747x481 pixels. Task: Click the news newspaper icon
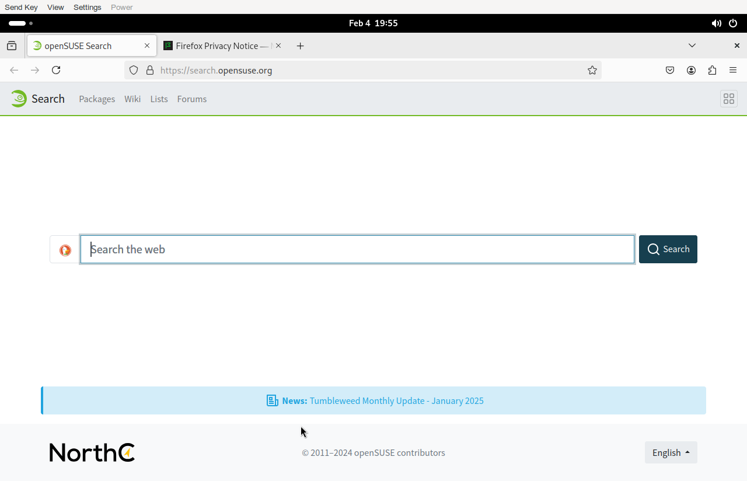(273, 400)
